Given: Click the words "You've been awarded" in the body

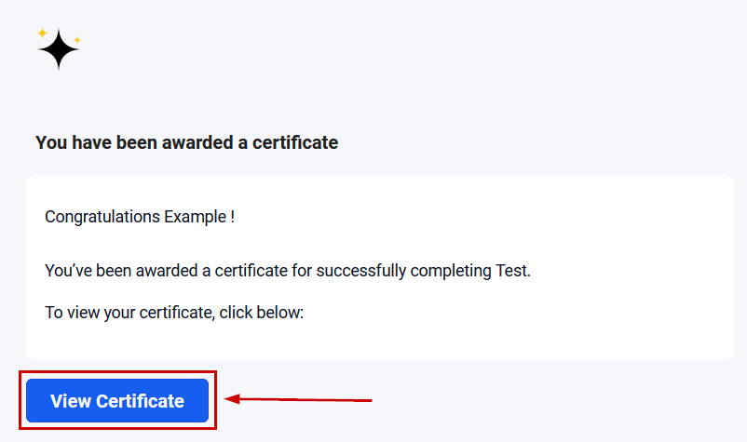Looking at the screenshot, I should coord(117,271).
